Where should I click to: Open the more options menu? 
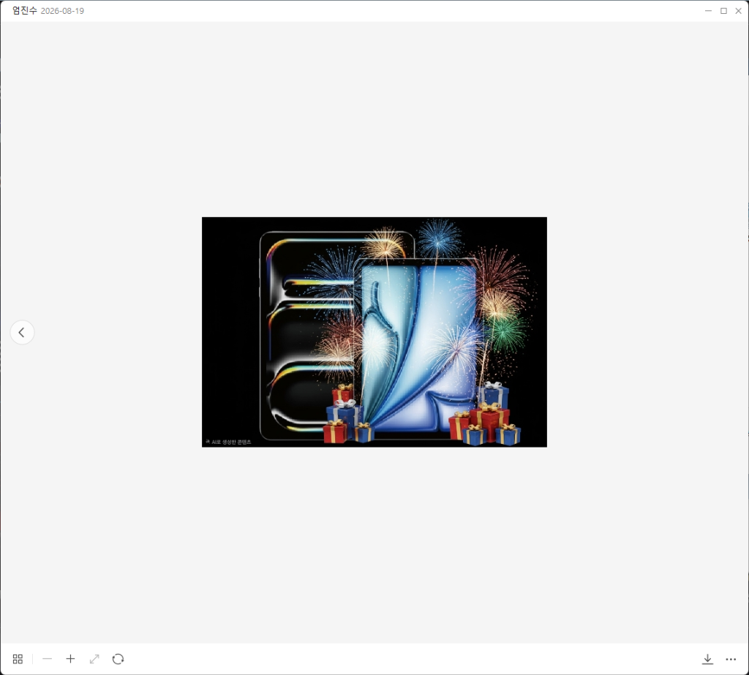731,659
